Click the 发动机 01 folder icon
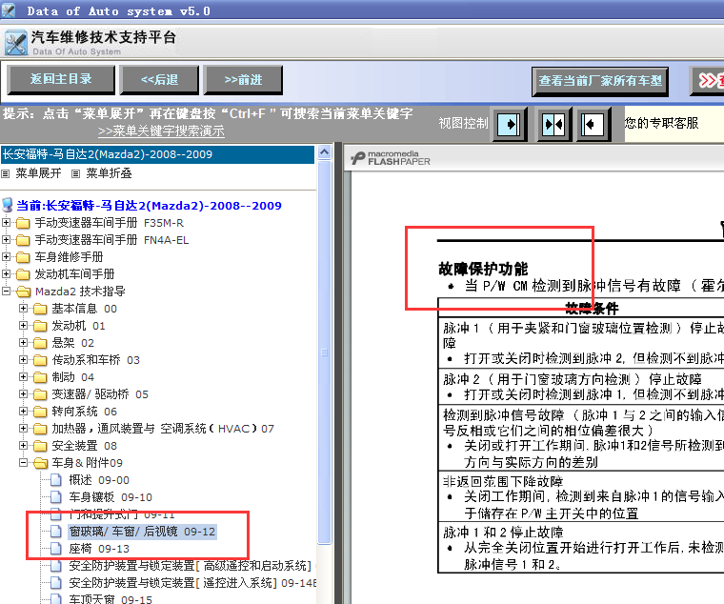This screenshot has width=724, height=604. [40, 326]
